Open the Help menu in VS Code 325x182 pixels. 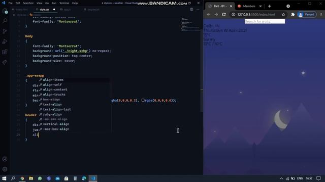75,3
